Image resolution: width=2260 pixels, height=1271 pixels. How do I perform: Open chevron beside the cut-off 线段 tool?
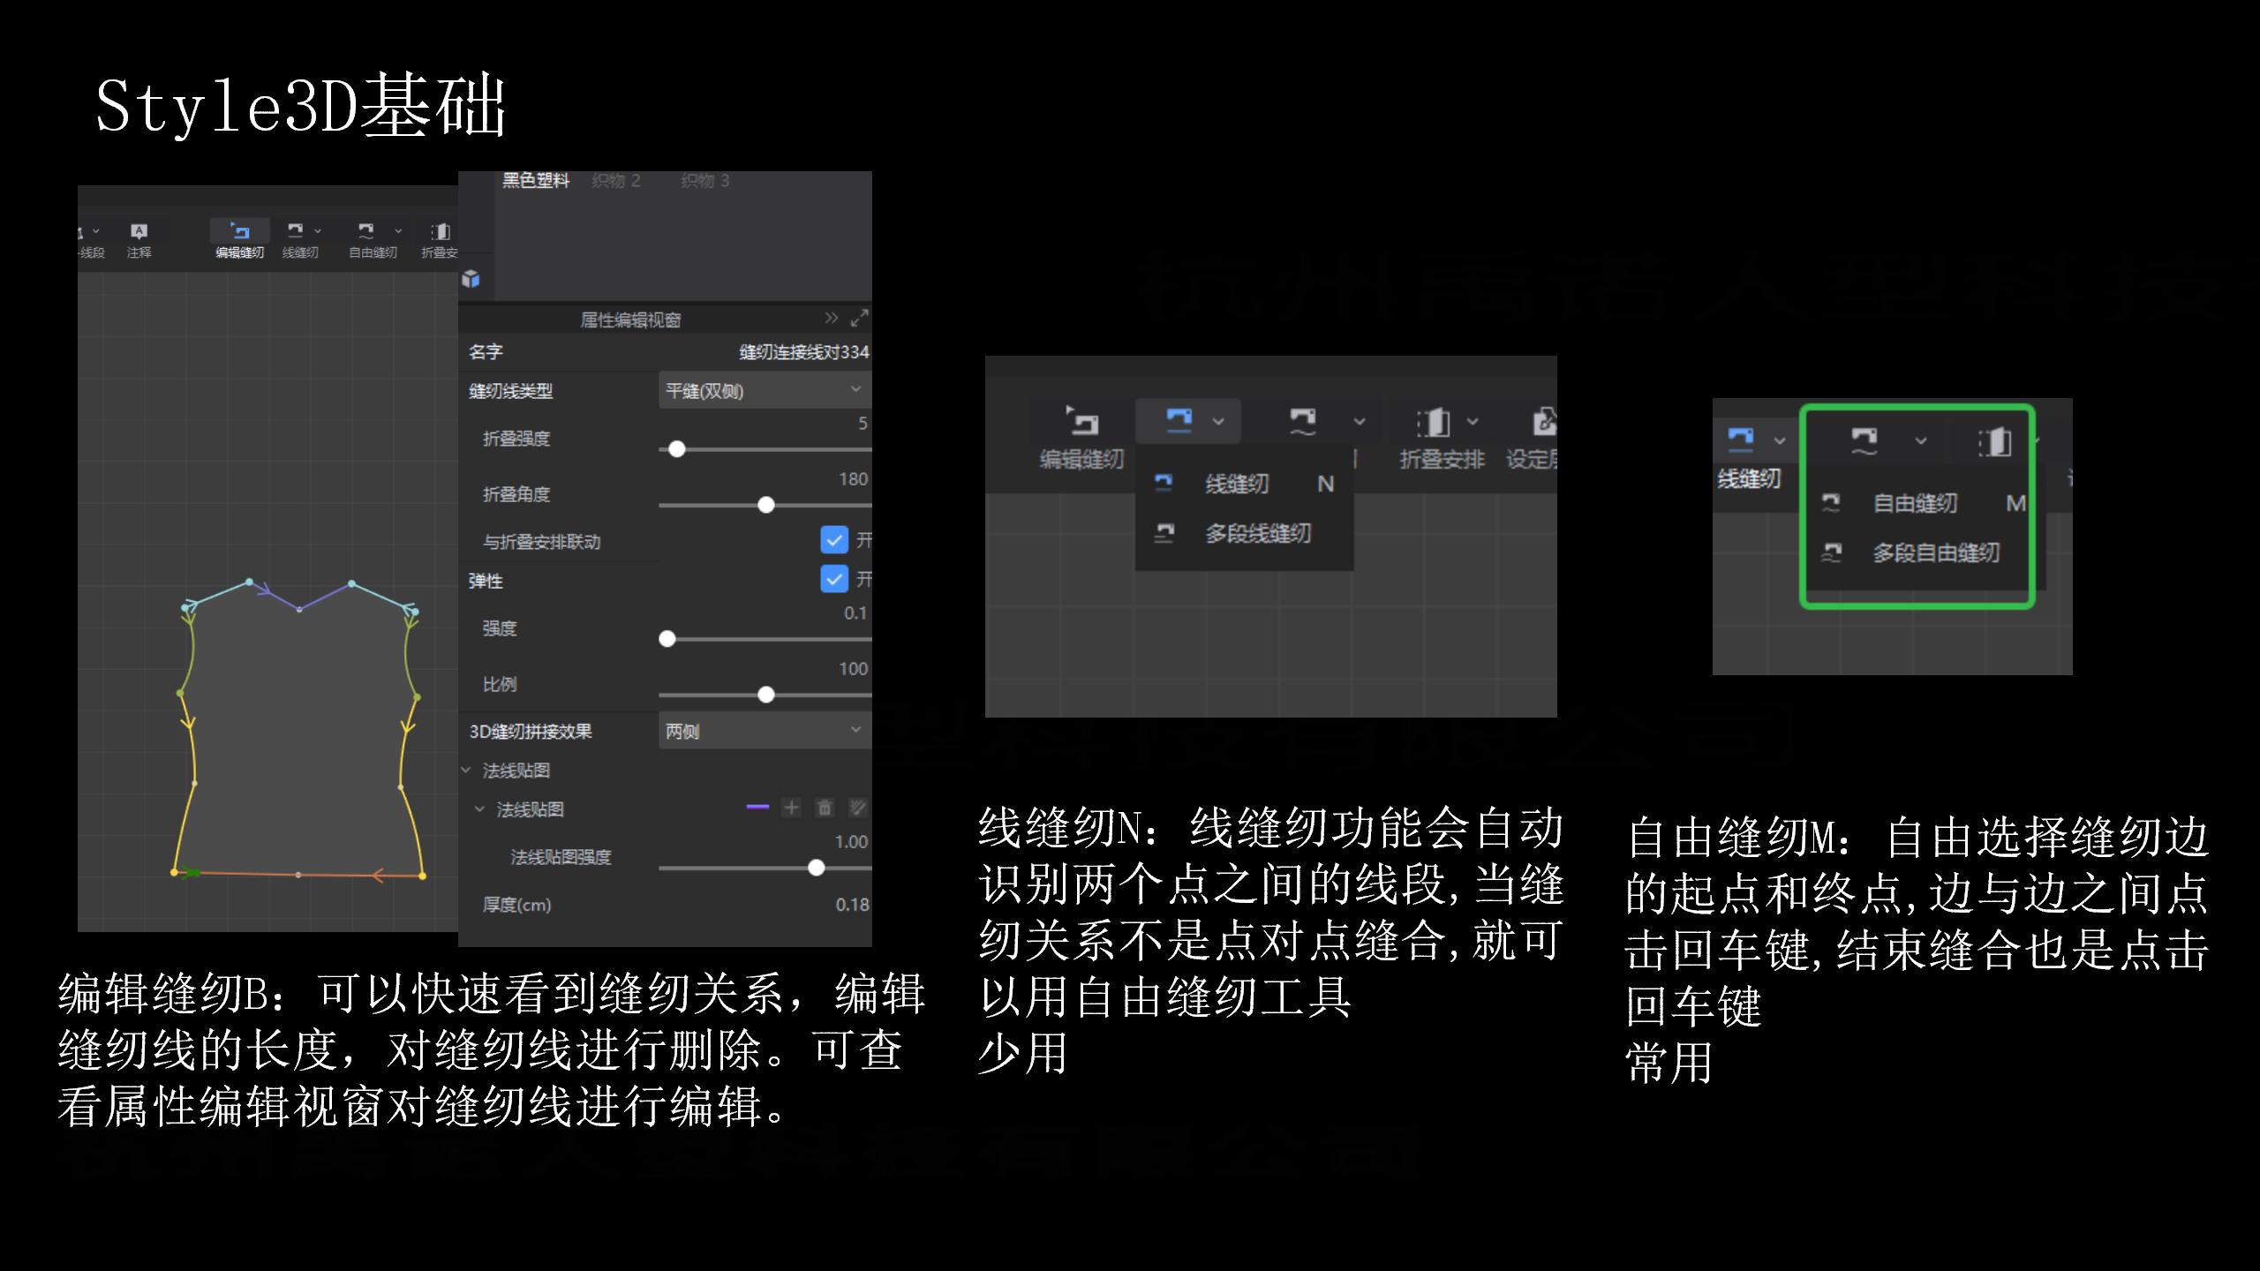(96, 231)
